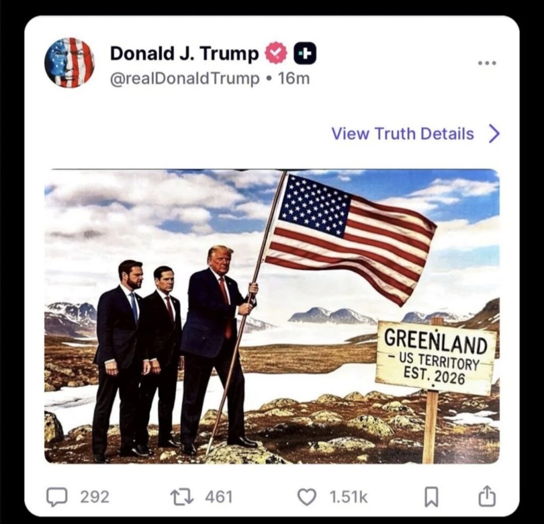Share the post with the share icon

(487, 496)
